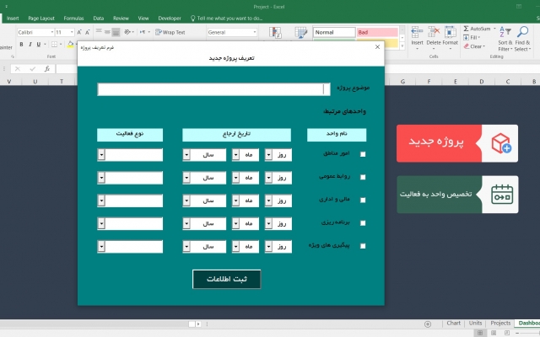
Task: Apply the Bad cell style
Action: pyautogui.click(x=377, y=32)
